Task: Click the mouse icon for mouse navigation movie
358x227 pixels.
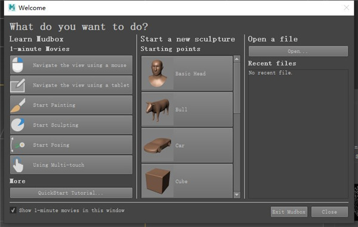Action: 17,65
